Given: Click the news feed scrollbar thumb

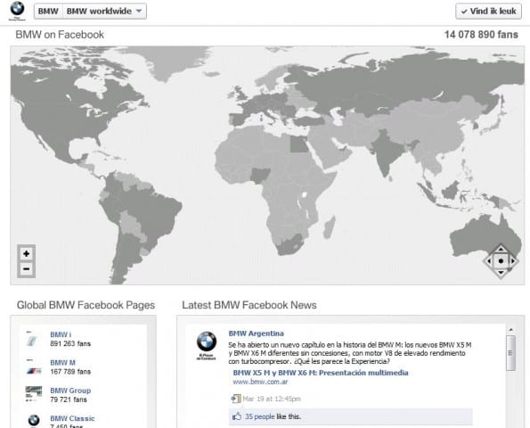Looking at the screenshot, I should pos(510,352).
